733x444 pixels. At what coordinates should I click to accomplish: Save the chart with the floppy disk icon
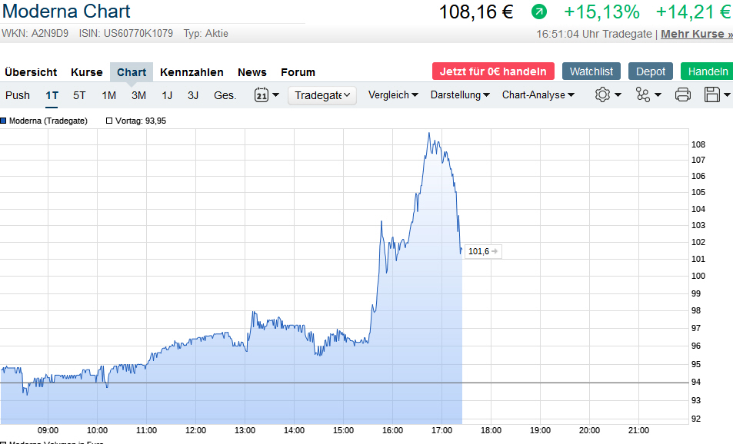pyautogui.click(x=712, y=94)
